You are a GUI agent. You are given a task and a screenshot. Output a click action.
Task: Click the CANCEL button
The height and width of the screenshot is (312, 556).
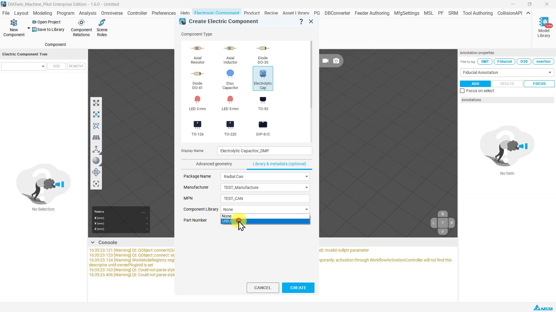click(263, 288)
